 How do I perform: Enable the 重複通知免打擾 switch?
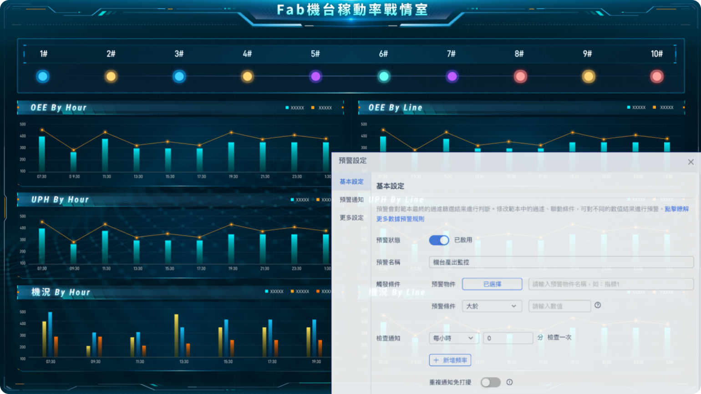pos(491,382)
